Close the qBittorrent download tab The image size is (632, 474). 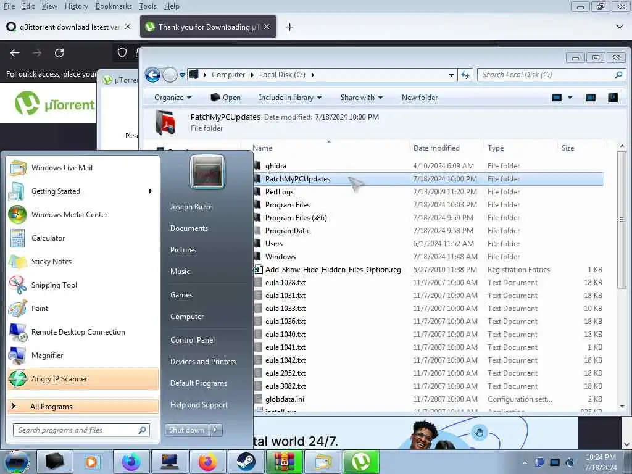[x=128, y=27]
